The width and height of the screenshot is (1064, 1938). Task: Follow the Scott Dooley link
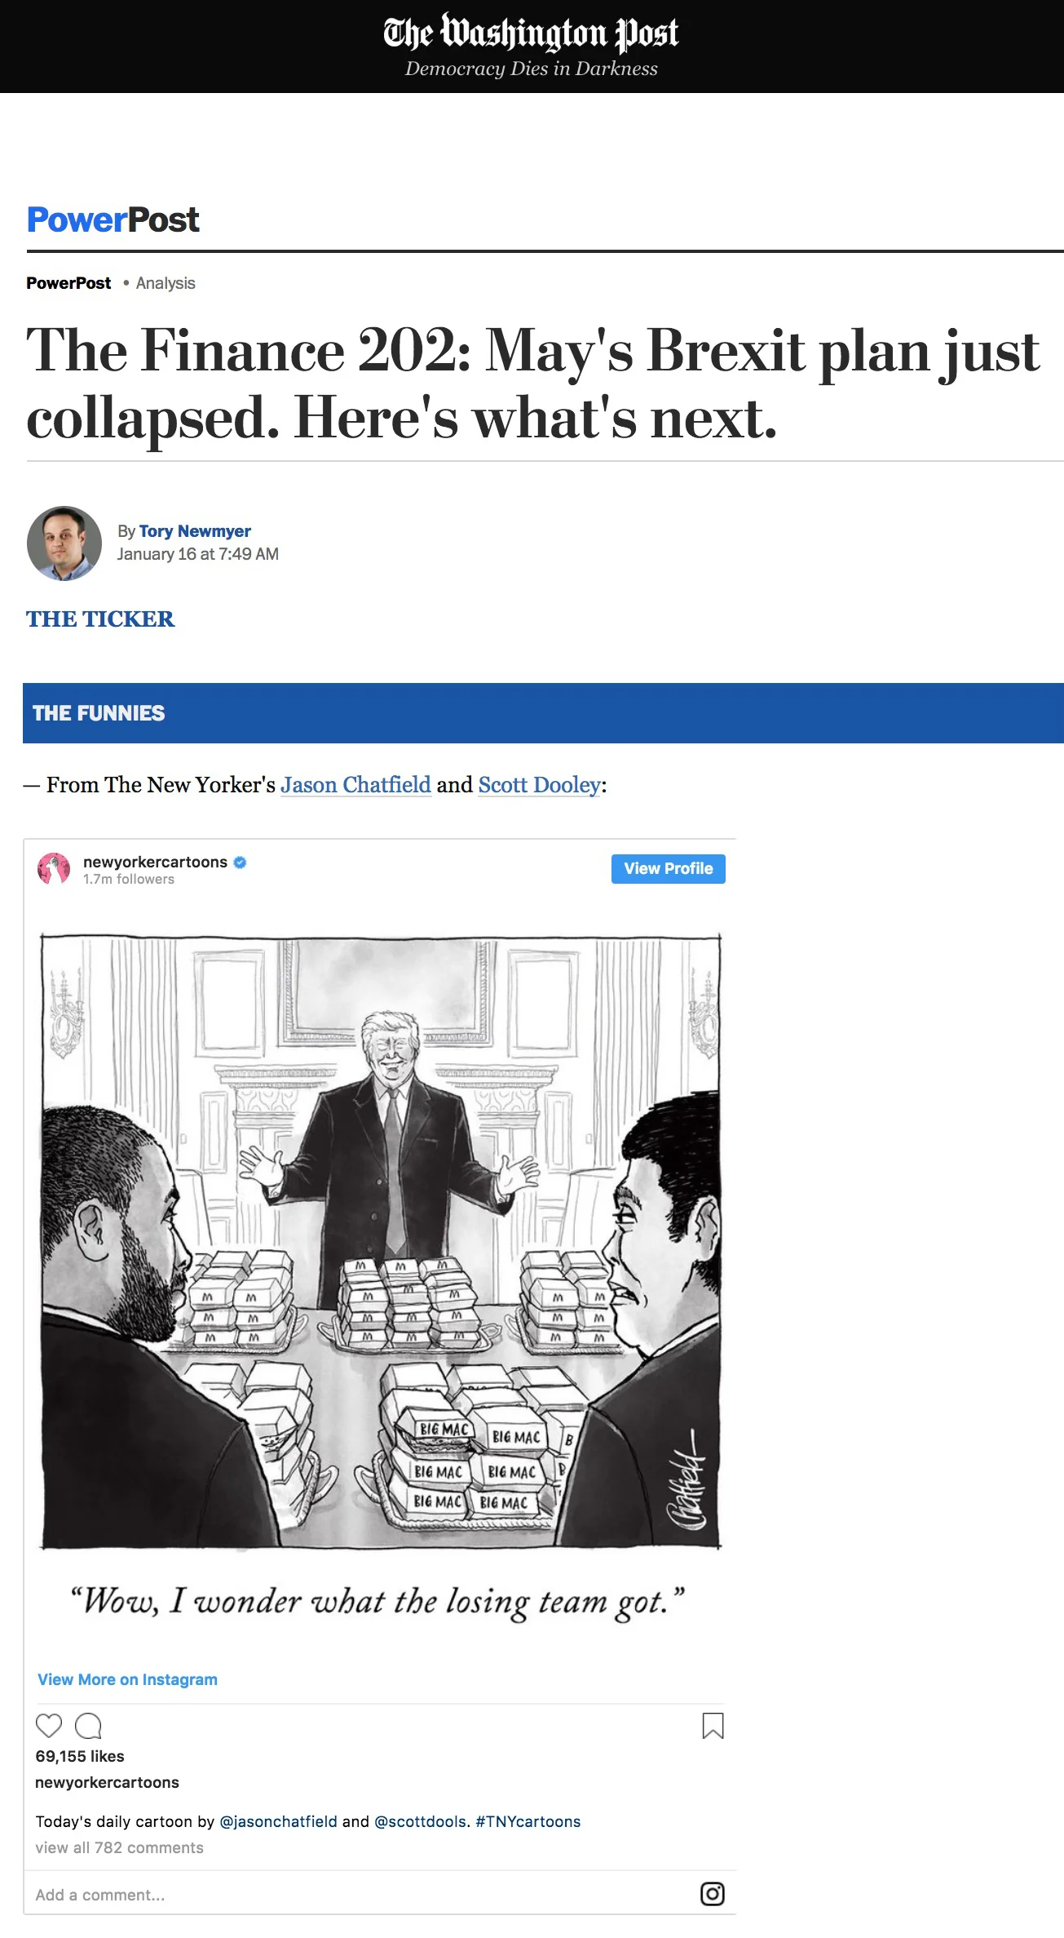pyautogui.click(x=540, y=785)
